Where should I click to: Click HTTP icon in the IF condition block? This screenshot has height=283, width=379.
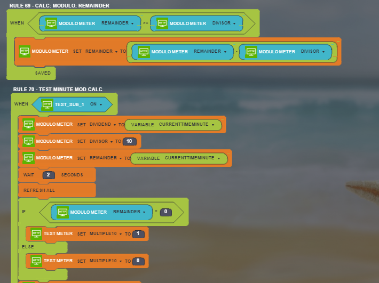pyautogui.click(x=62, y=212)
